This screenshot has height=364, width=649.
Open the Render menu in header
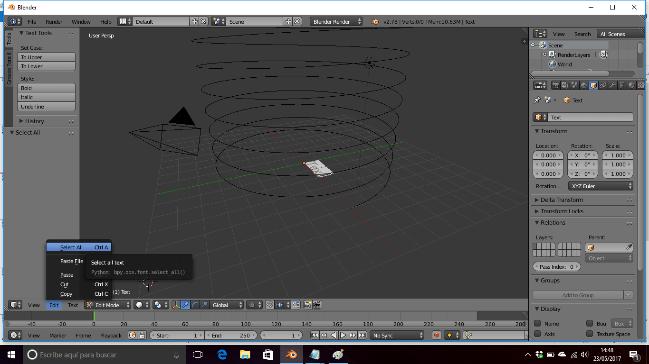click(54, 21)
